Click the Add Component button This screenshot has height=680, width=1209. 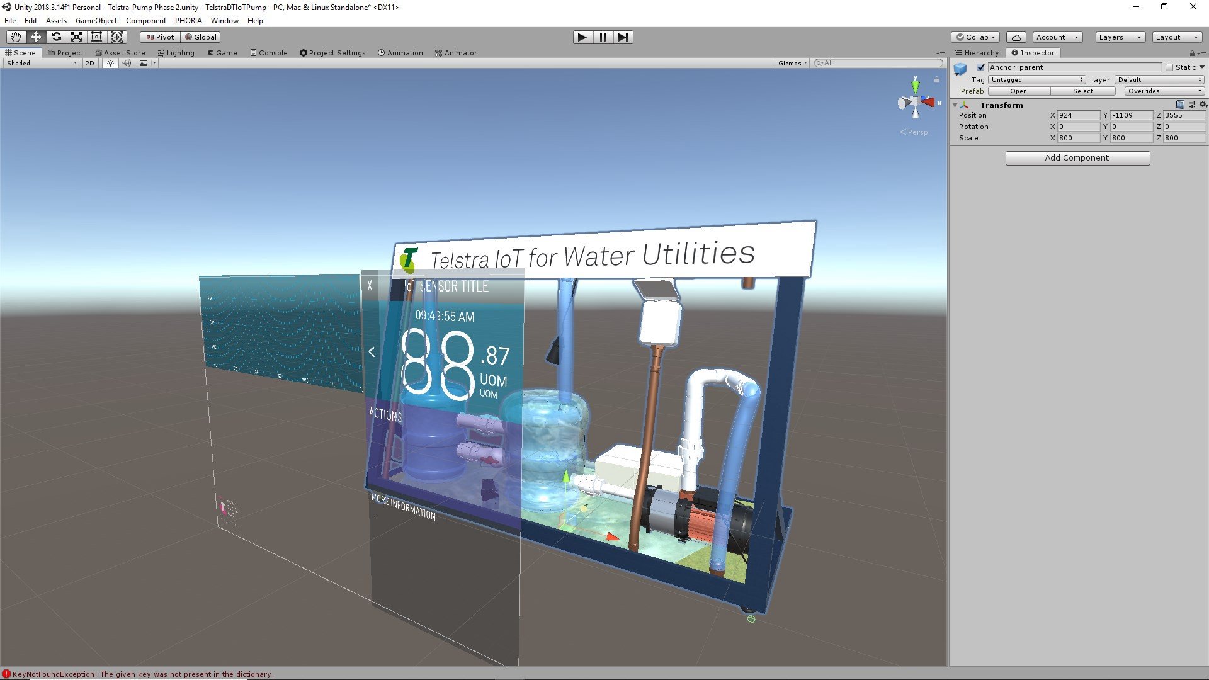coord(1077,158)
